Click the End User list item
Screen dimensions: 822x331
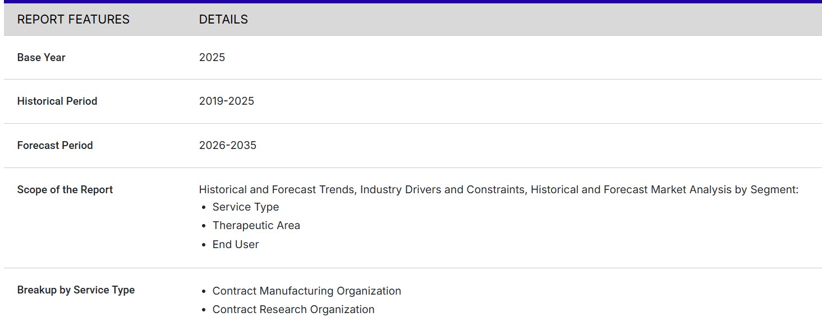235,245
